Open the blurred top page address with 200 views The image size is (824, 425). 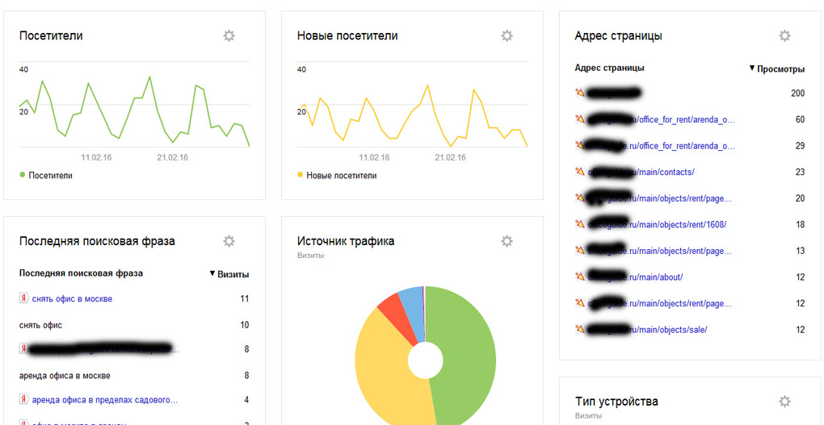[x=615, y=93]
